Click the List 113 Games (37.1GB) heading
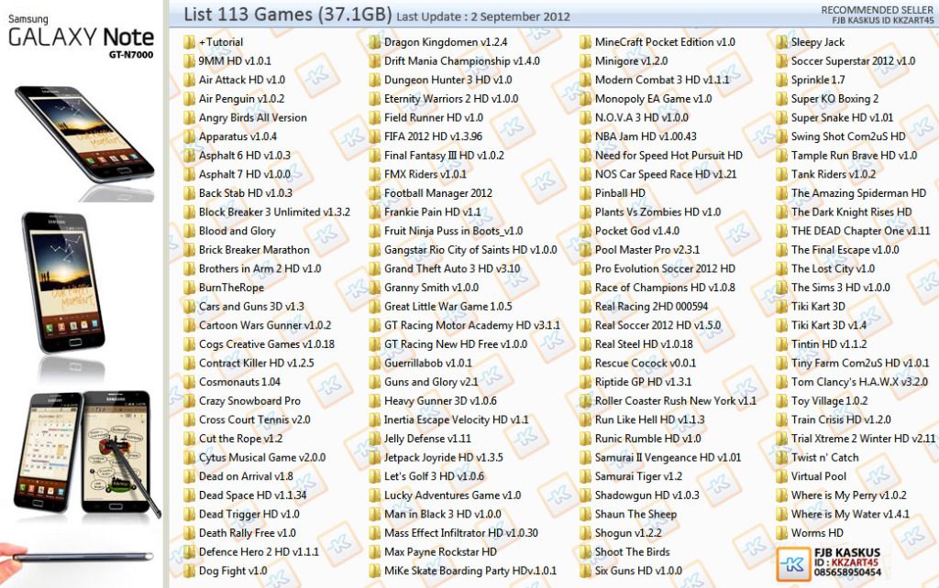Viewport: 939px width, 588px height. [x=287, y=14]
